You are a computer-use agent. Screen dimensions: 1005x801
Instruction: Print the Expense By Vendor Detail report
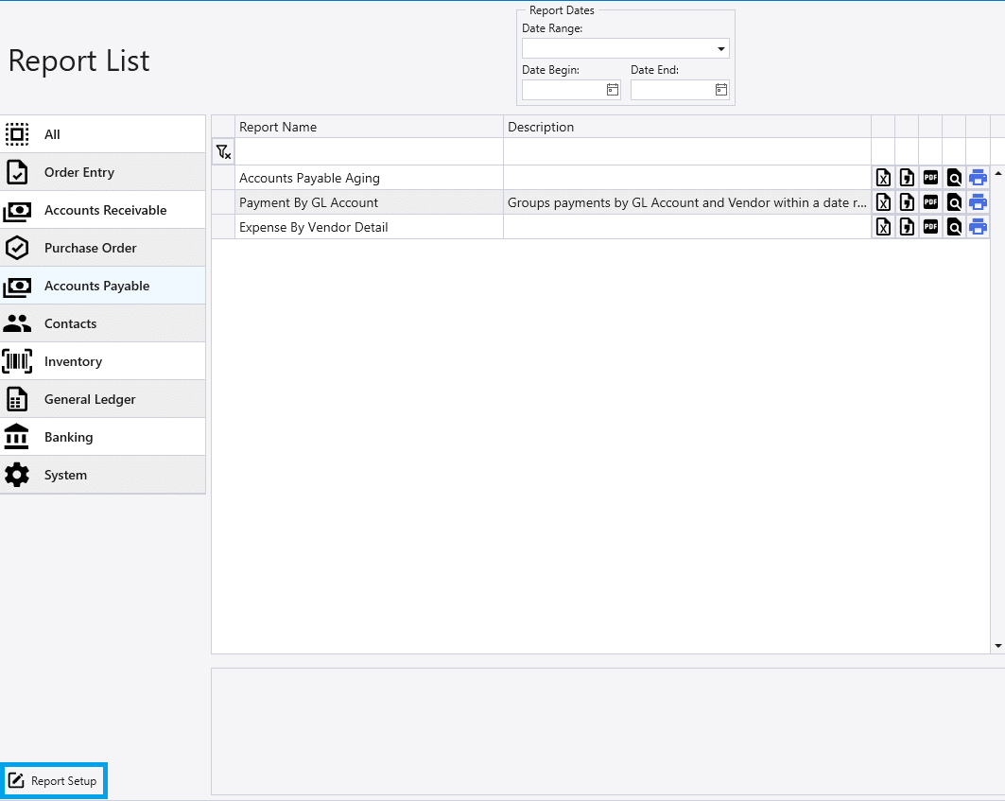coord(978,227)
